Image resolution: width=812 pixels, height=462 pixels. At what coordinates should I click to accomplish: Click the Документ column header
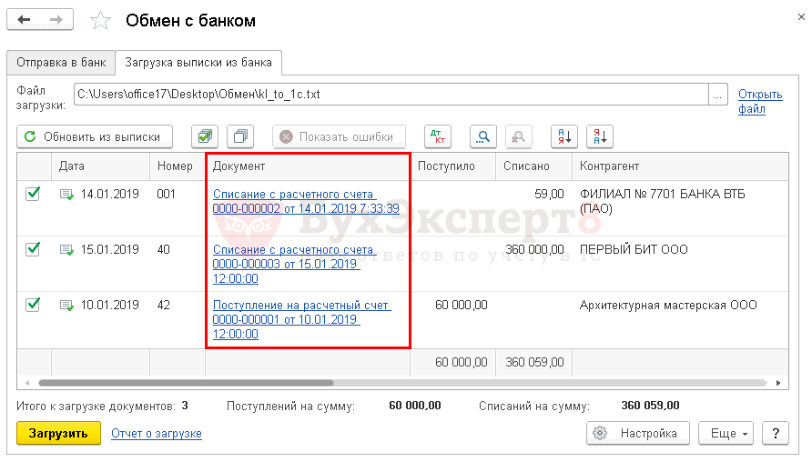click(308, 166)
